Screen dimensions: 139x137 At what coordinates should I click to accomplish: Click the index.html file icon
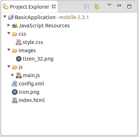pos(15,100)
